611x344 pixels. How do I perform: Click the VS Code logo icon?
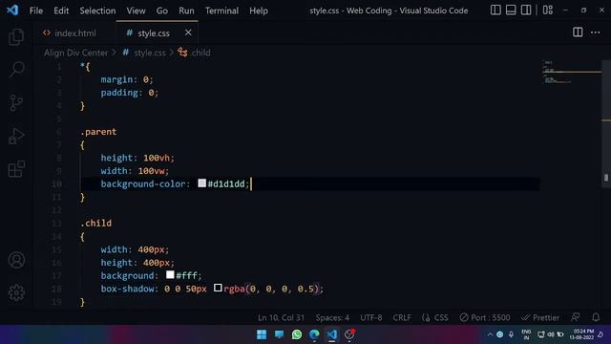click(x=12, y=11)
